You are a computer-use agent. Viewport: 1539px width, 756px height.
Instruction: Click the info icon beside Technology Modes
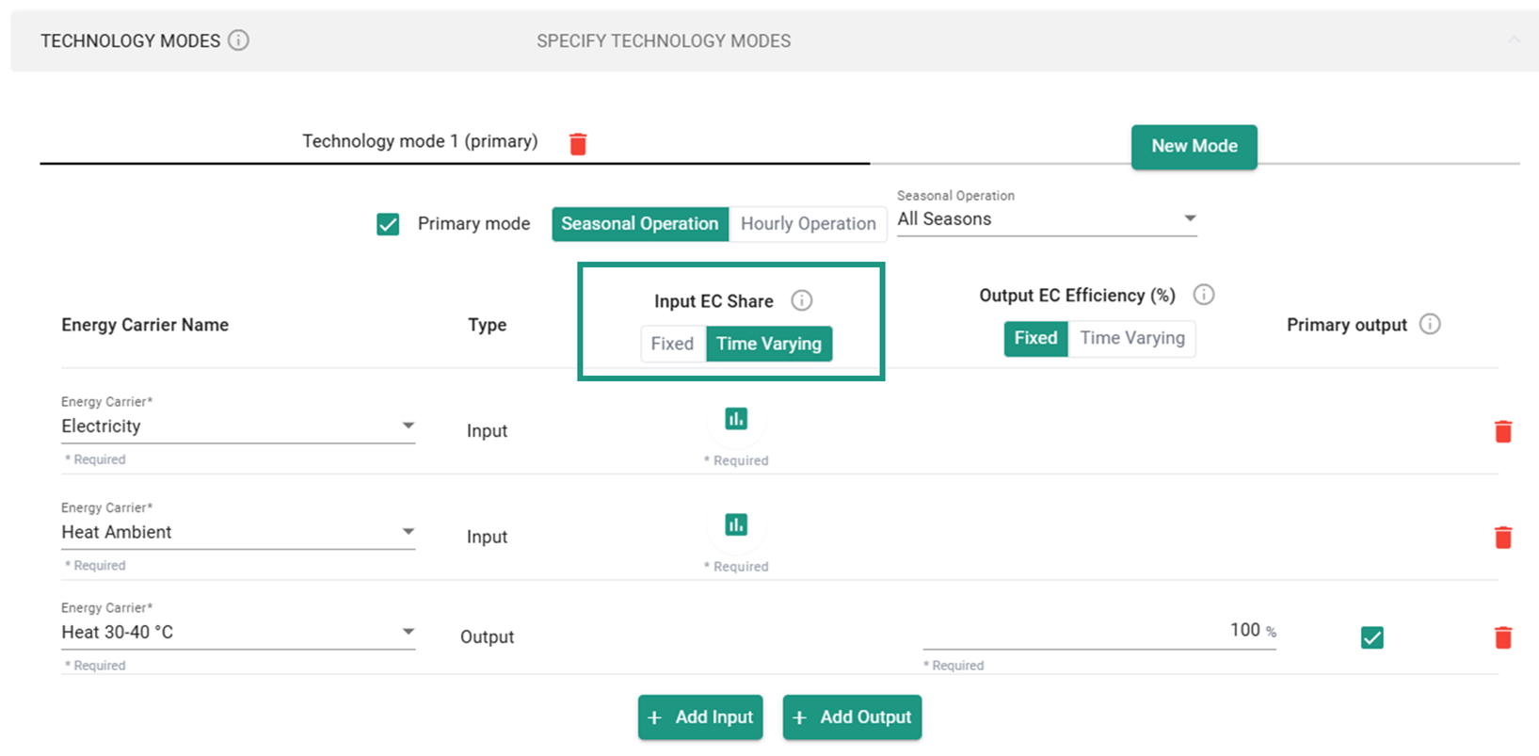point(238,40)
